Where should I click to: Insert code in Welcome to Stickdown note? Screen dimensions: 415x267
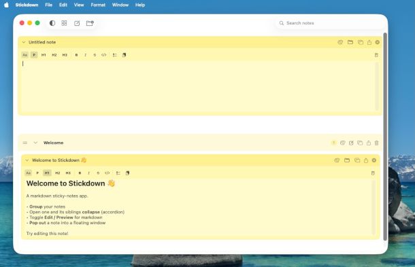point(107,173)
